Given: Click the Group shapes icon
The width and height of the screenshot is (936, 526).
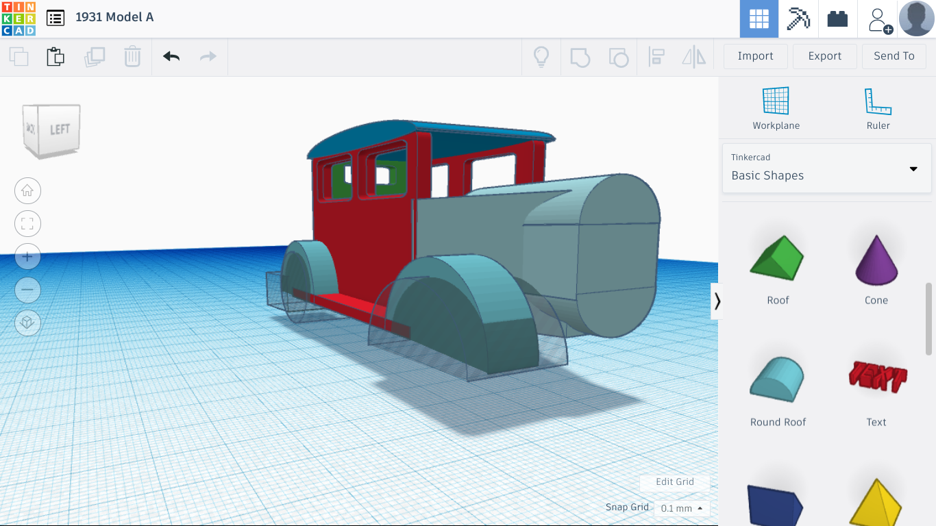Looking at the screenshot, I should [x=580, y=57].
